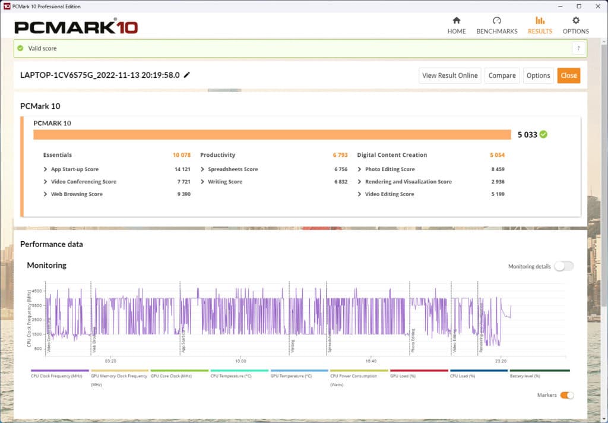
Task: Expand Writing Score details
Action: click(x=202, y=182)
